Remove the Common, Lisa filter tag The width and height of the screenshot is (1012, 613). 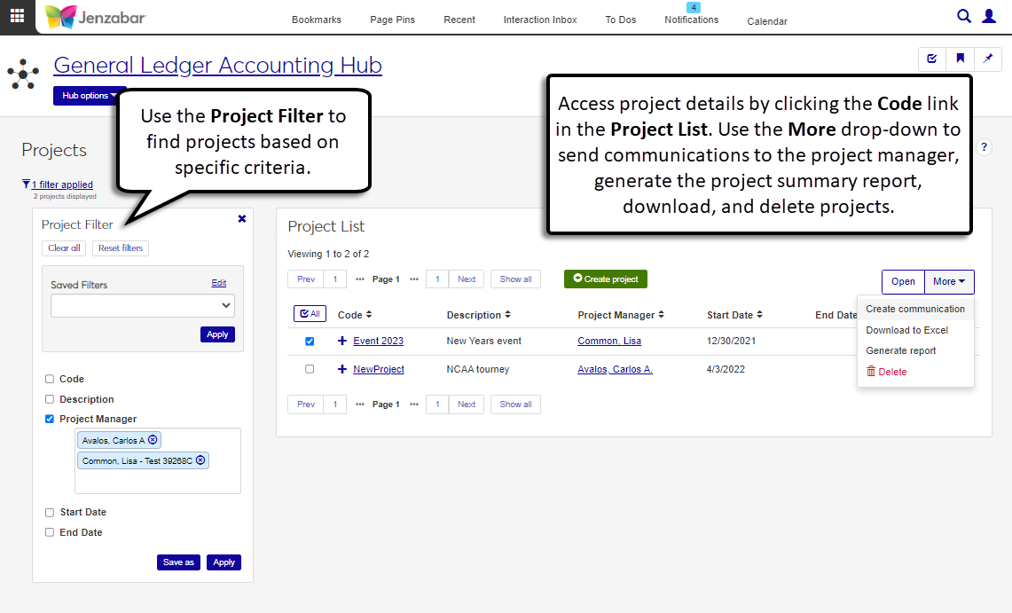pos(200,460)
